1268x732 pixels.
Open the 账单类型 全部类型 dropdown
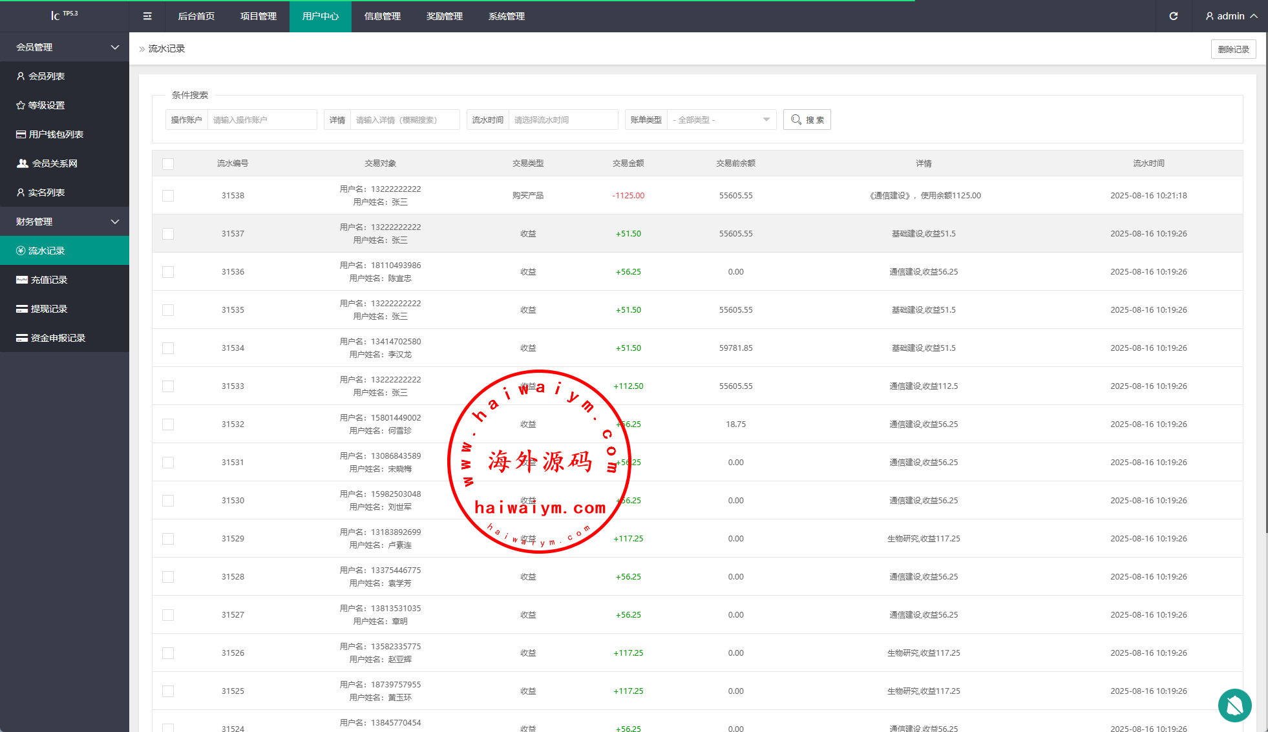tap(721, 120)
